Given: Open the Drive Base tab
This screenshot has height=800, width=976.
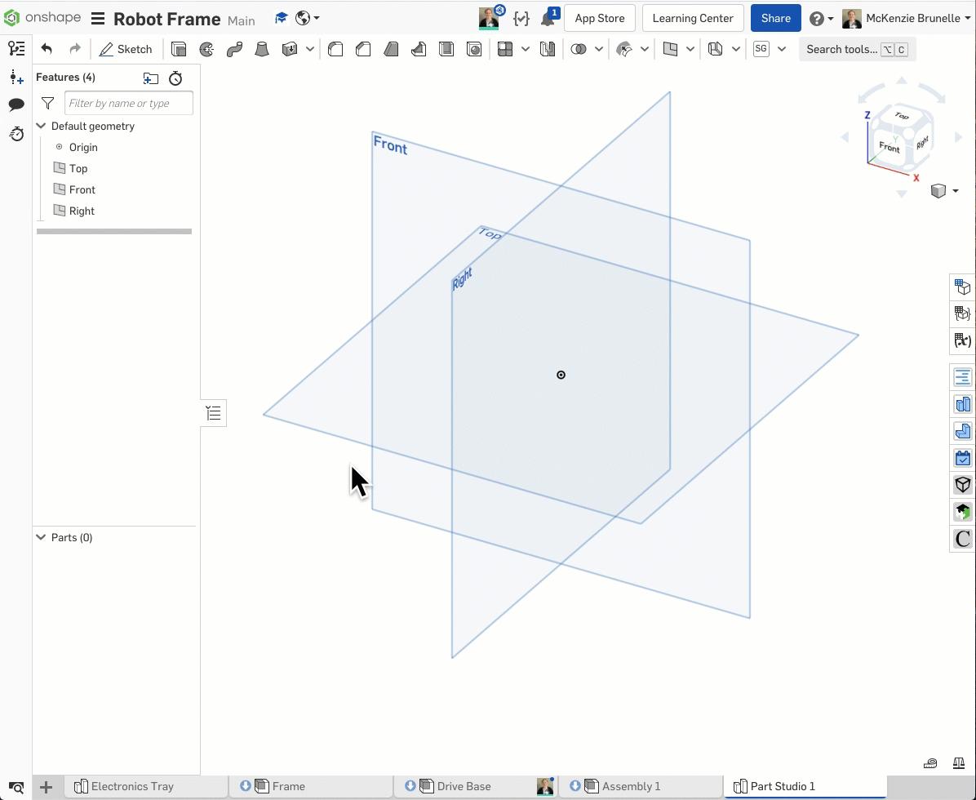Looking at the screenshot, I should [464, 786].
